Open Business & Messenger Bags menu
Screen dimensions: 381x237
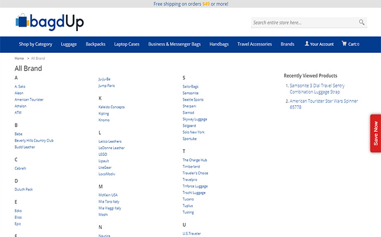(175, 44)
